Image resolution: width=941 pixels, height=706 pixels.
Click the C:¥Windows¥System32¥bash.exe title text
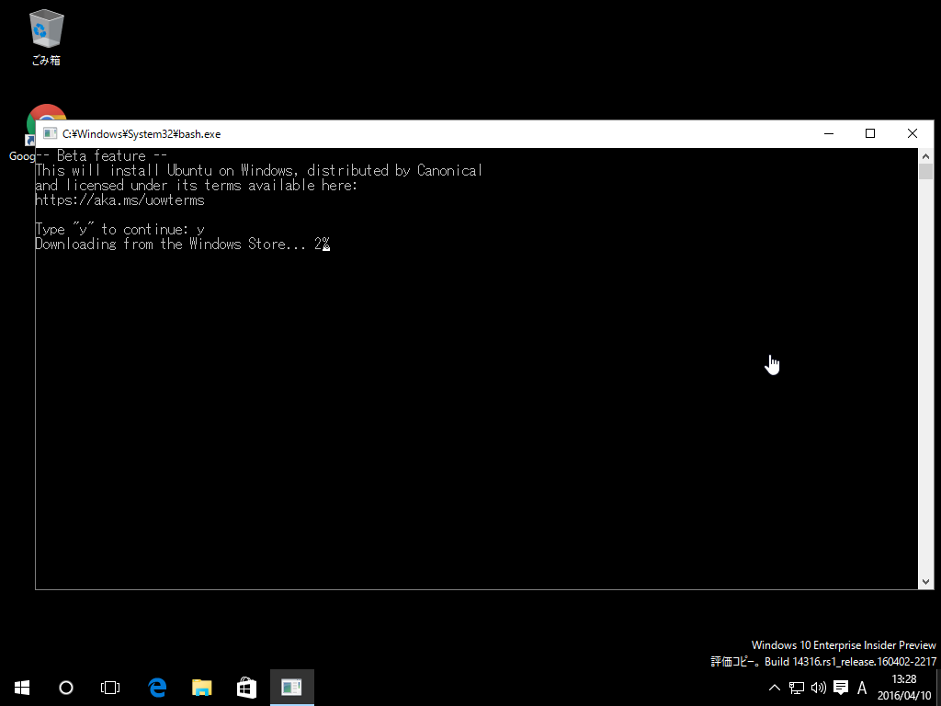tap(142, 134)
